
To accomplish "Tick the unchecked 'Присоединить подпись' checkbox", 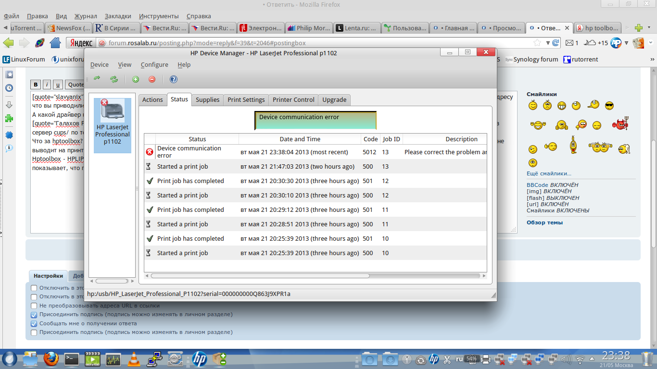I will click(x=34, y=332).
